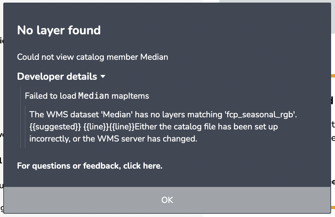Select the 'Failed to load Median mapItems' text
This screenshot has height=217, width=335.
[87, 95]
